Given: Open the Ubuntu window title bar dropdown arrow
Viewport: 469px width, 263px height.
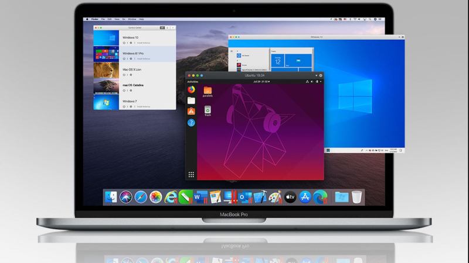Looking at the screenshot, I should click(316, 75).
